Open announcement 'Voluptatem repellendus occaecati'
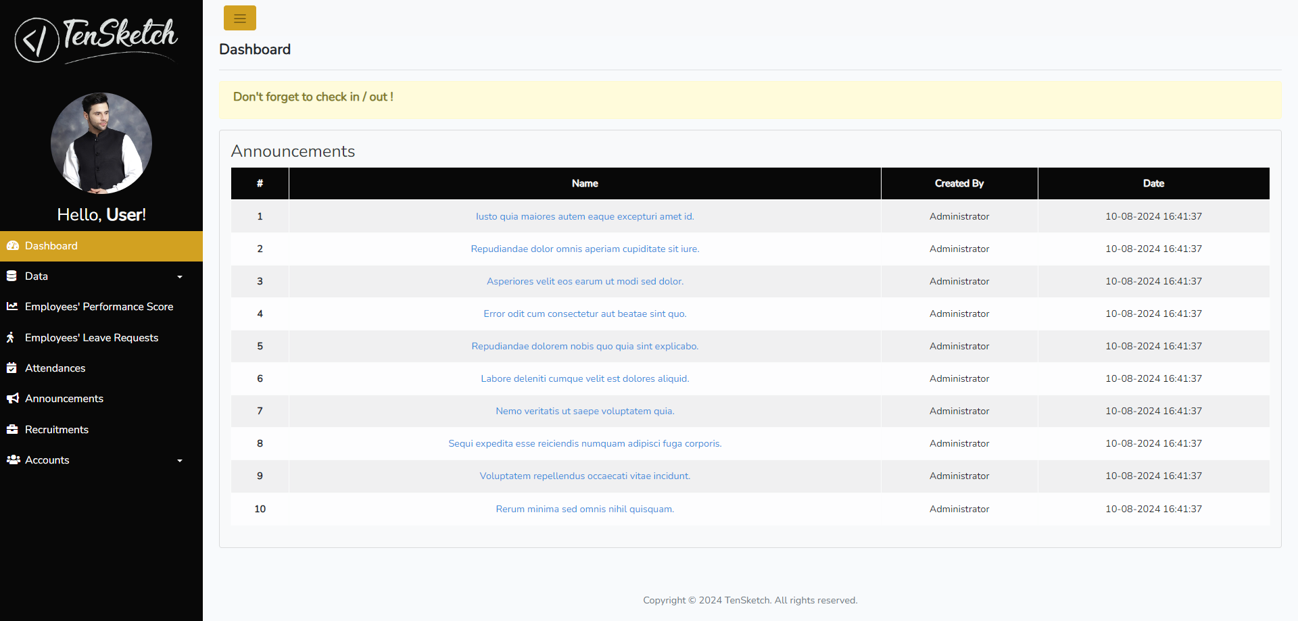This screenshot has width=1298, height=621. point(585,476)
